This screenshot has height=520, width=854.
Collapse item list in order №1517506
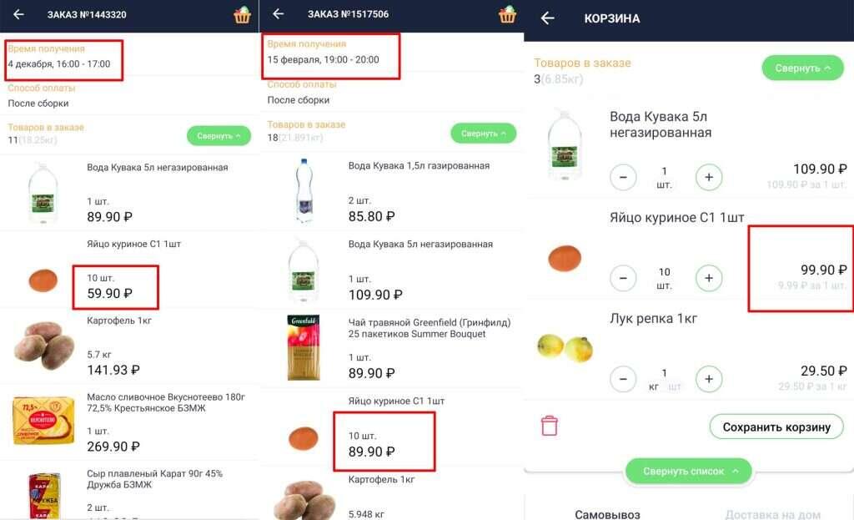click(x=483, y=133)
